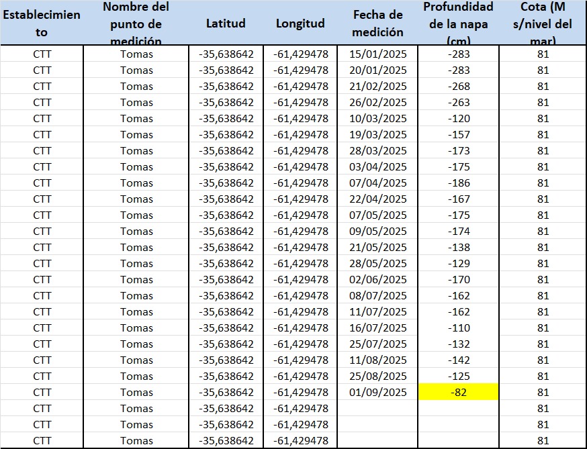587x449 pixels.
Task: Select the Cota column header
Action: [x=543, y=23]
